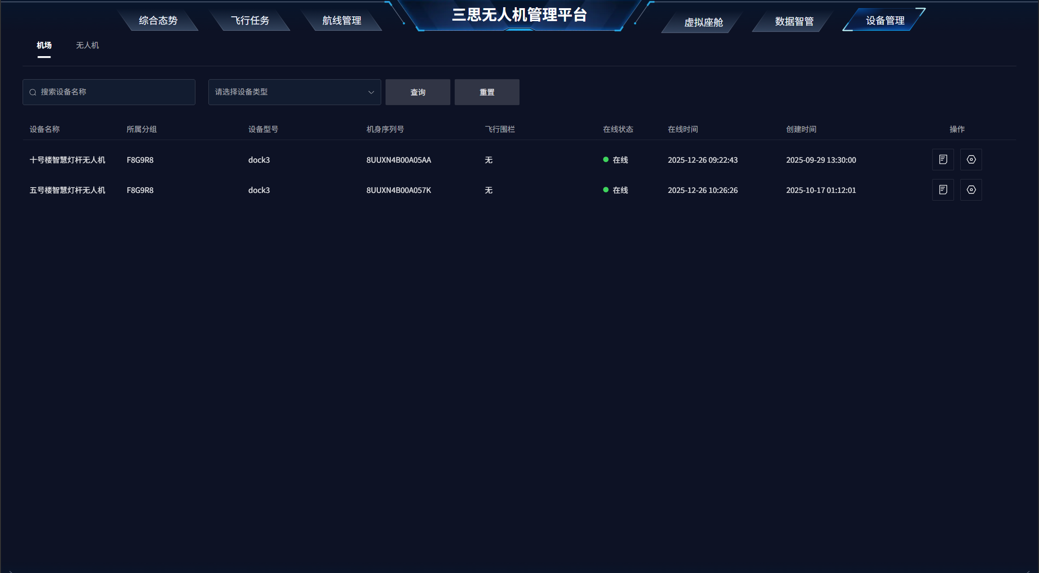This screenshot has width=1039, height=573.
Task: Open log document icon for 十号楼智慧灯杆无人机
Action: (x=943, y=159)
